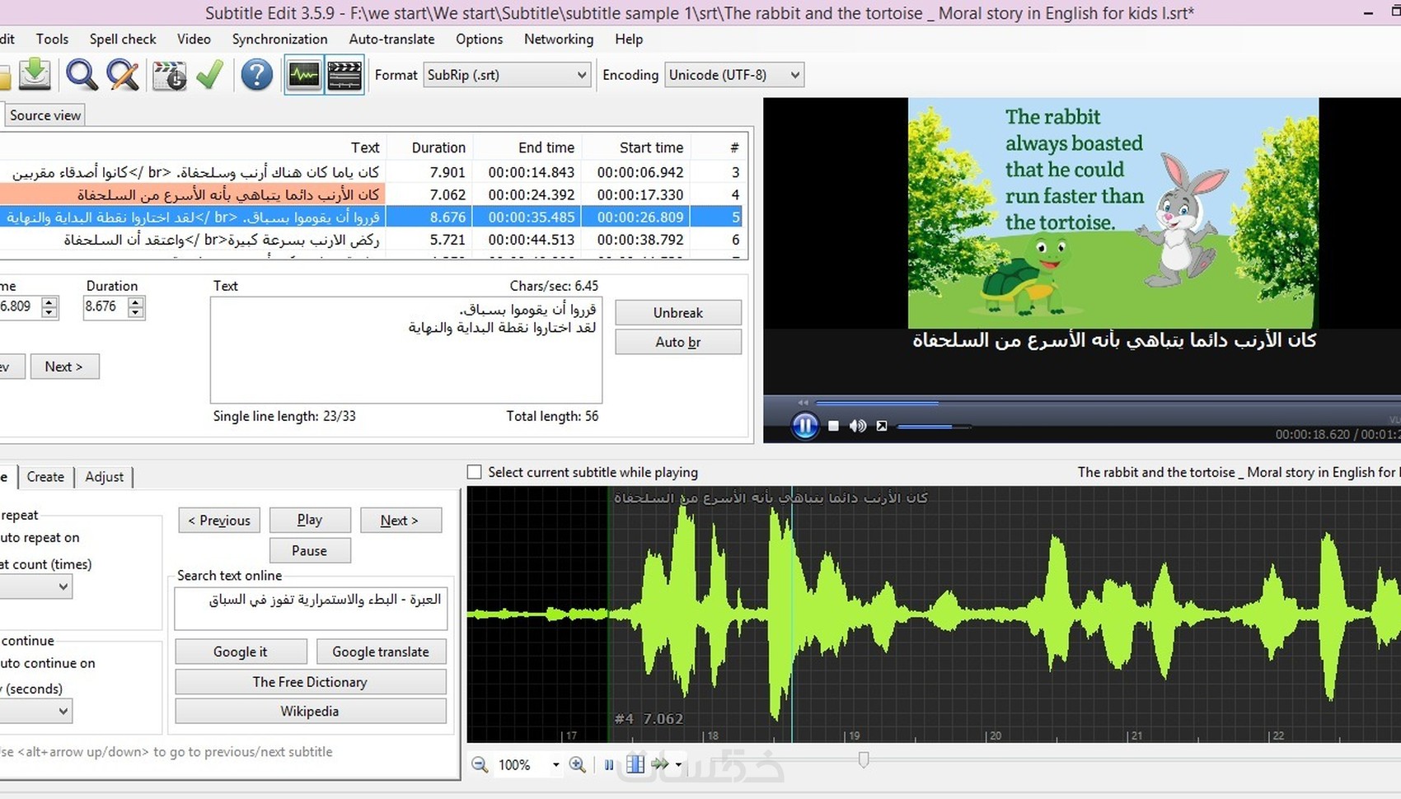Toggle video fullscreen icon
This screenshot has height=799, width=1401.
[x=882, y=426]
